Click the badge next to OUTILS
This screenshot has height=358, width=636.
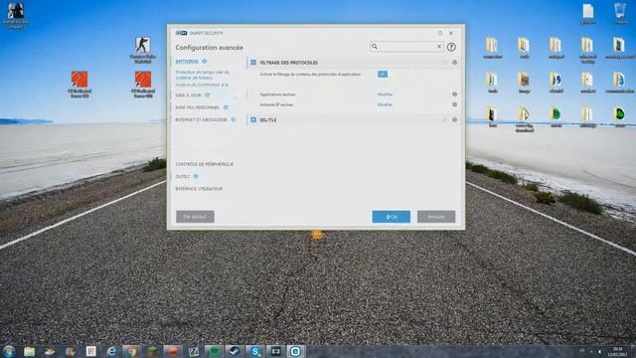pos(196,177)
